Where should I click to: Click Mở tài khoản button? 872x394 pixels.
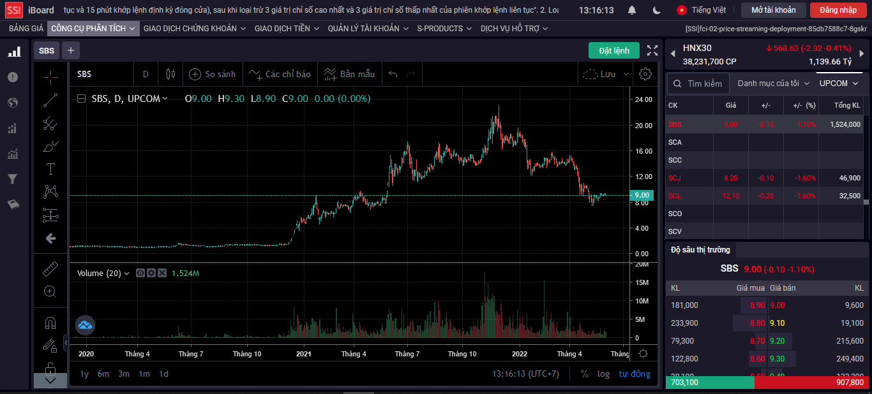click(774, 10)
